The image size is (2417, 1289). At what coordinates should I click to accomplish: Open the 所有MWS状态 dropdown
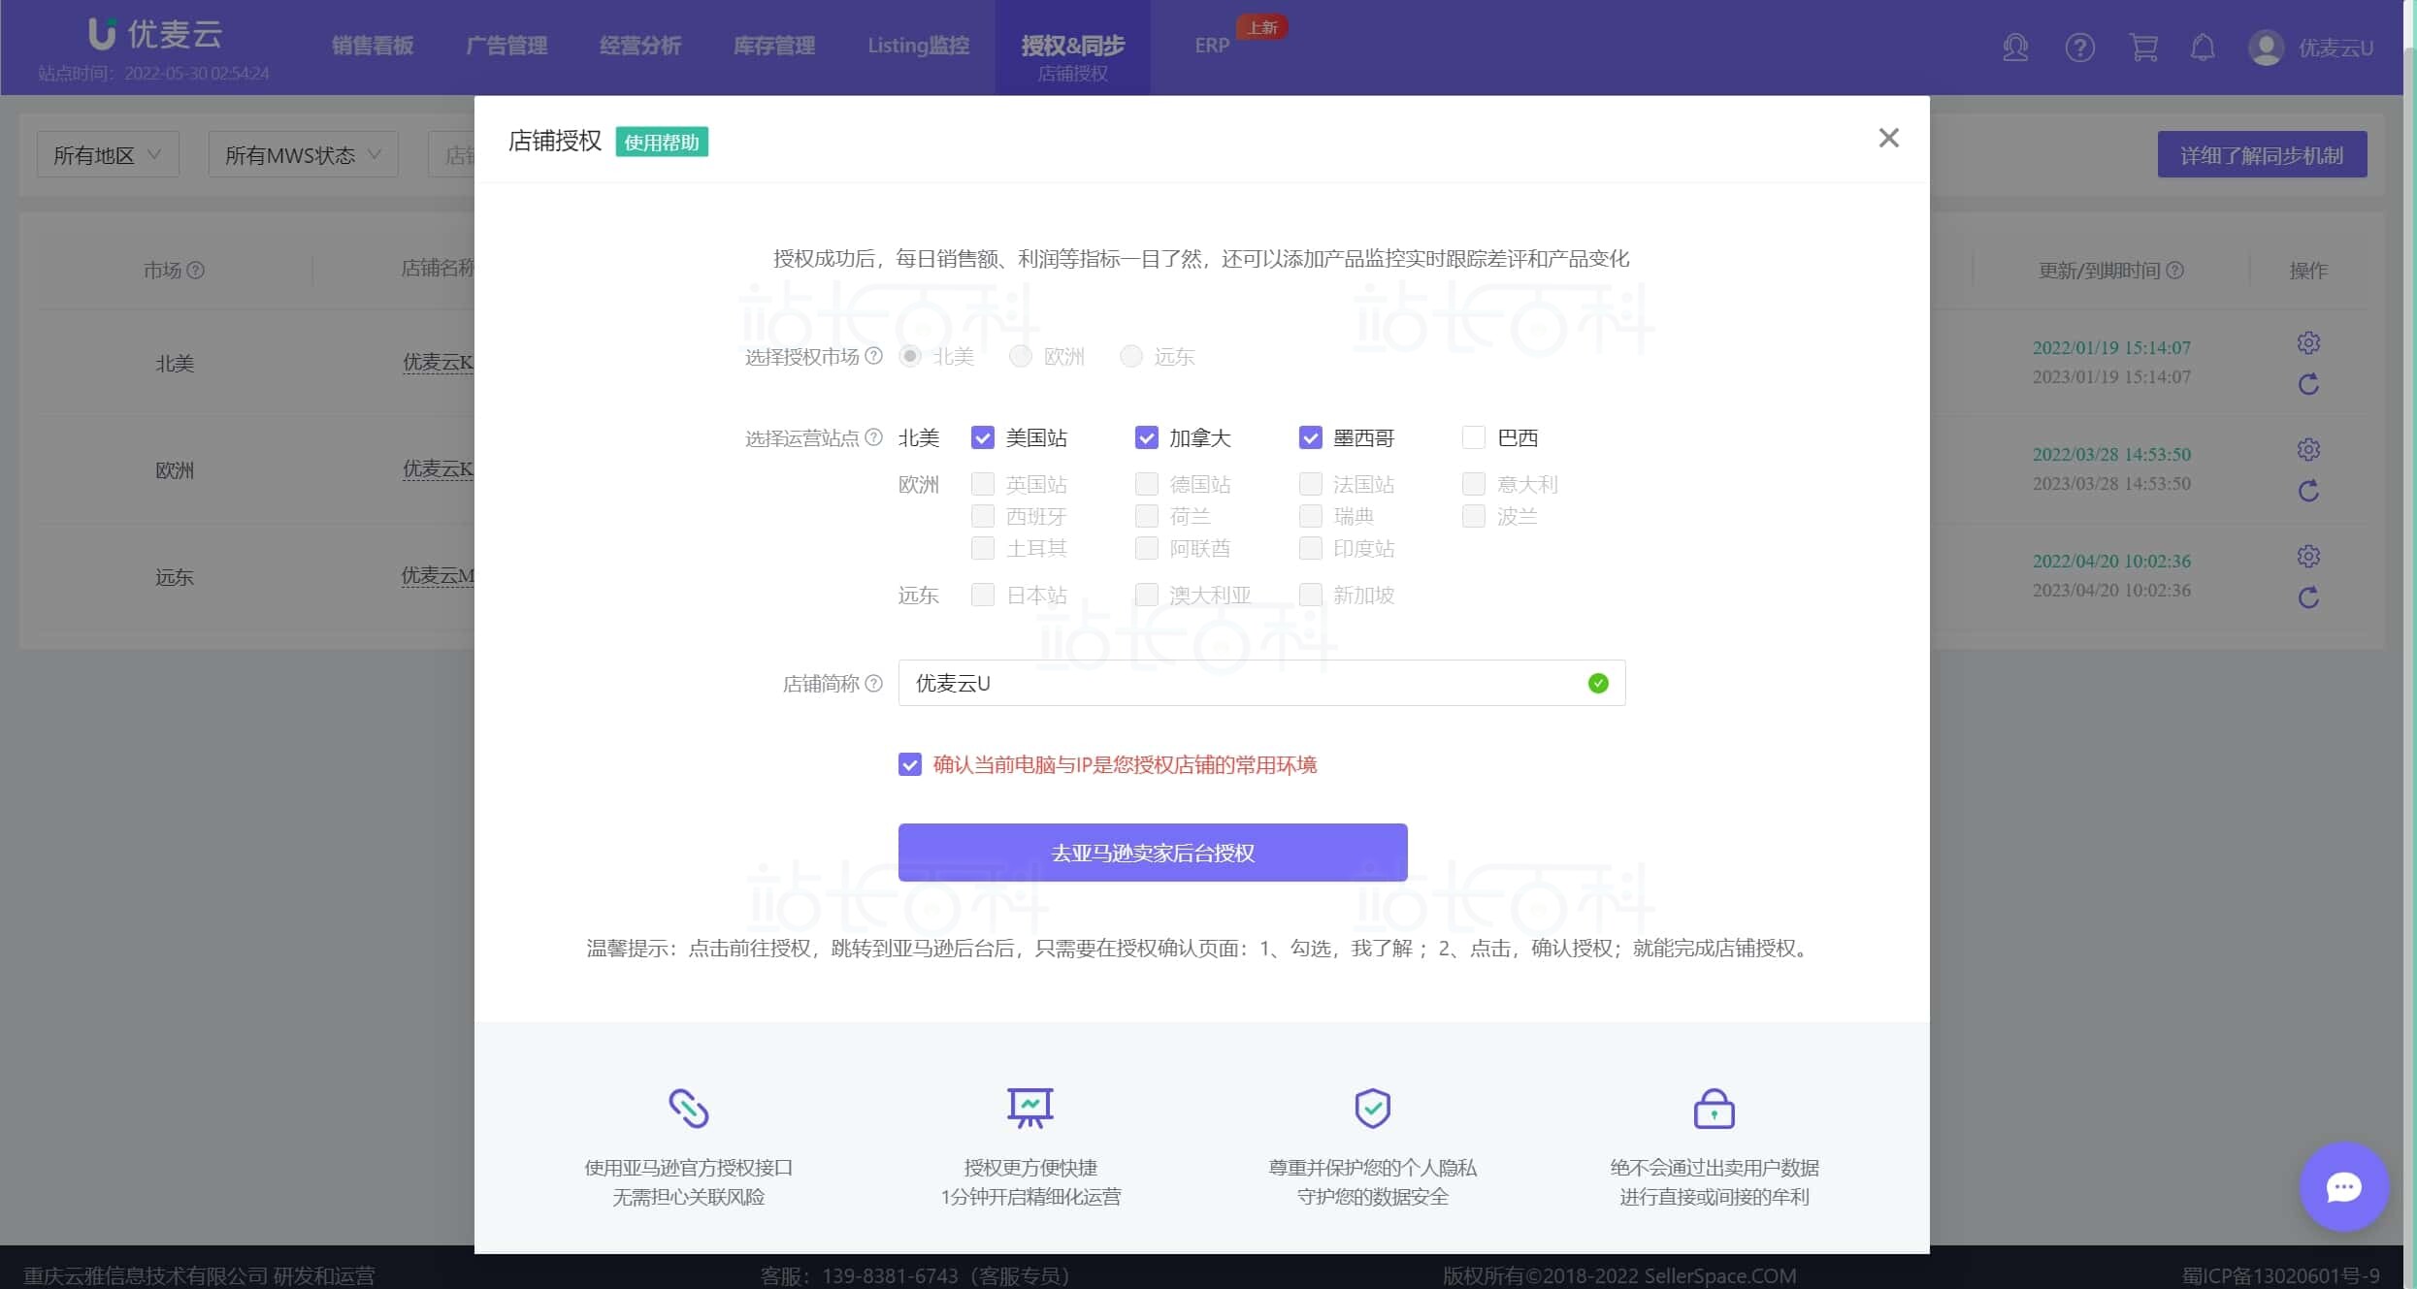(303, 155)
